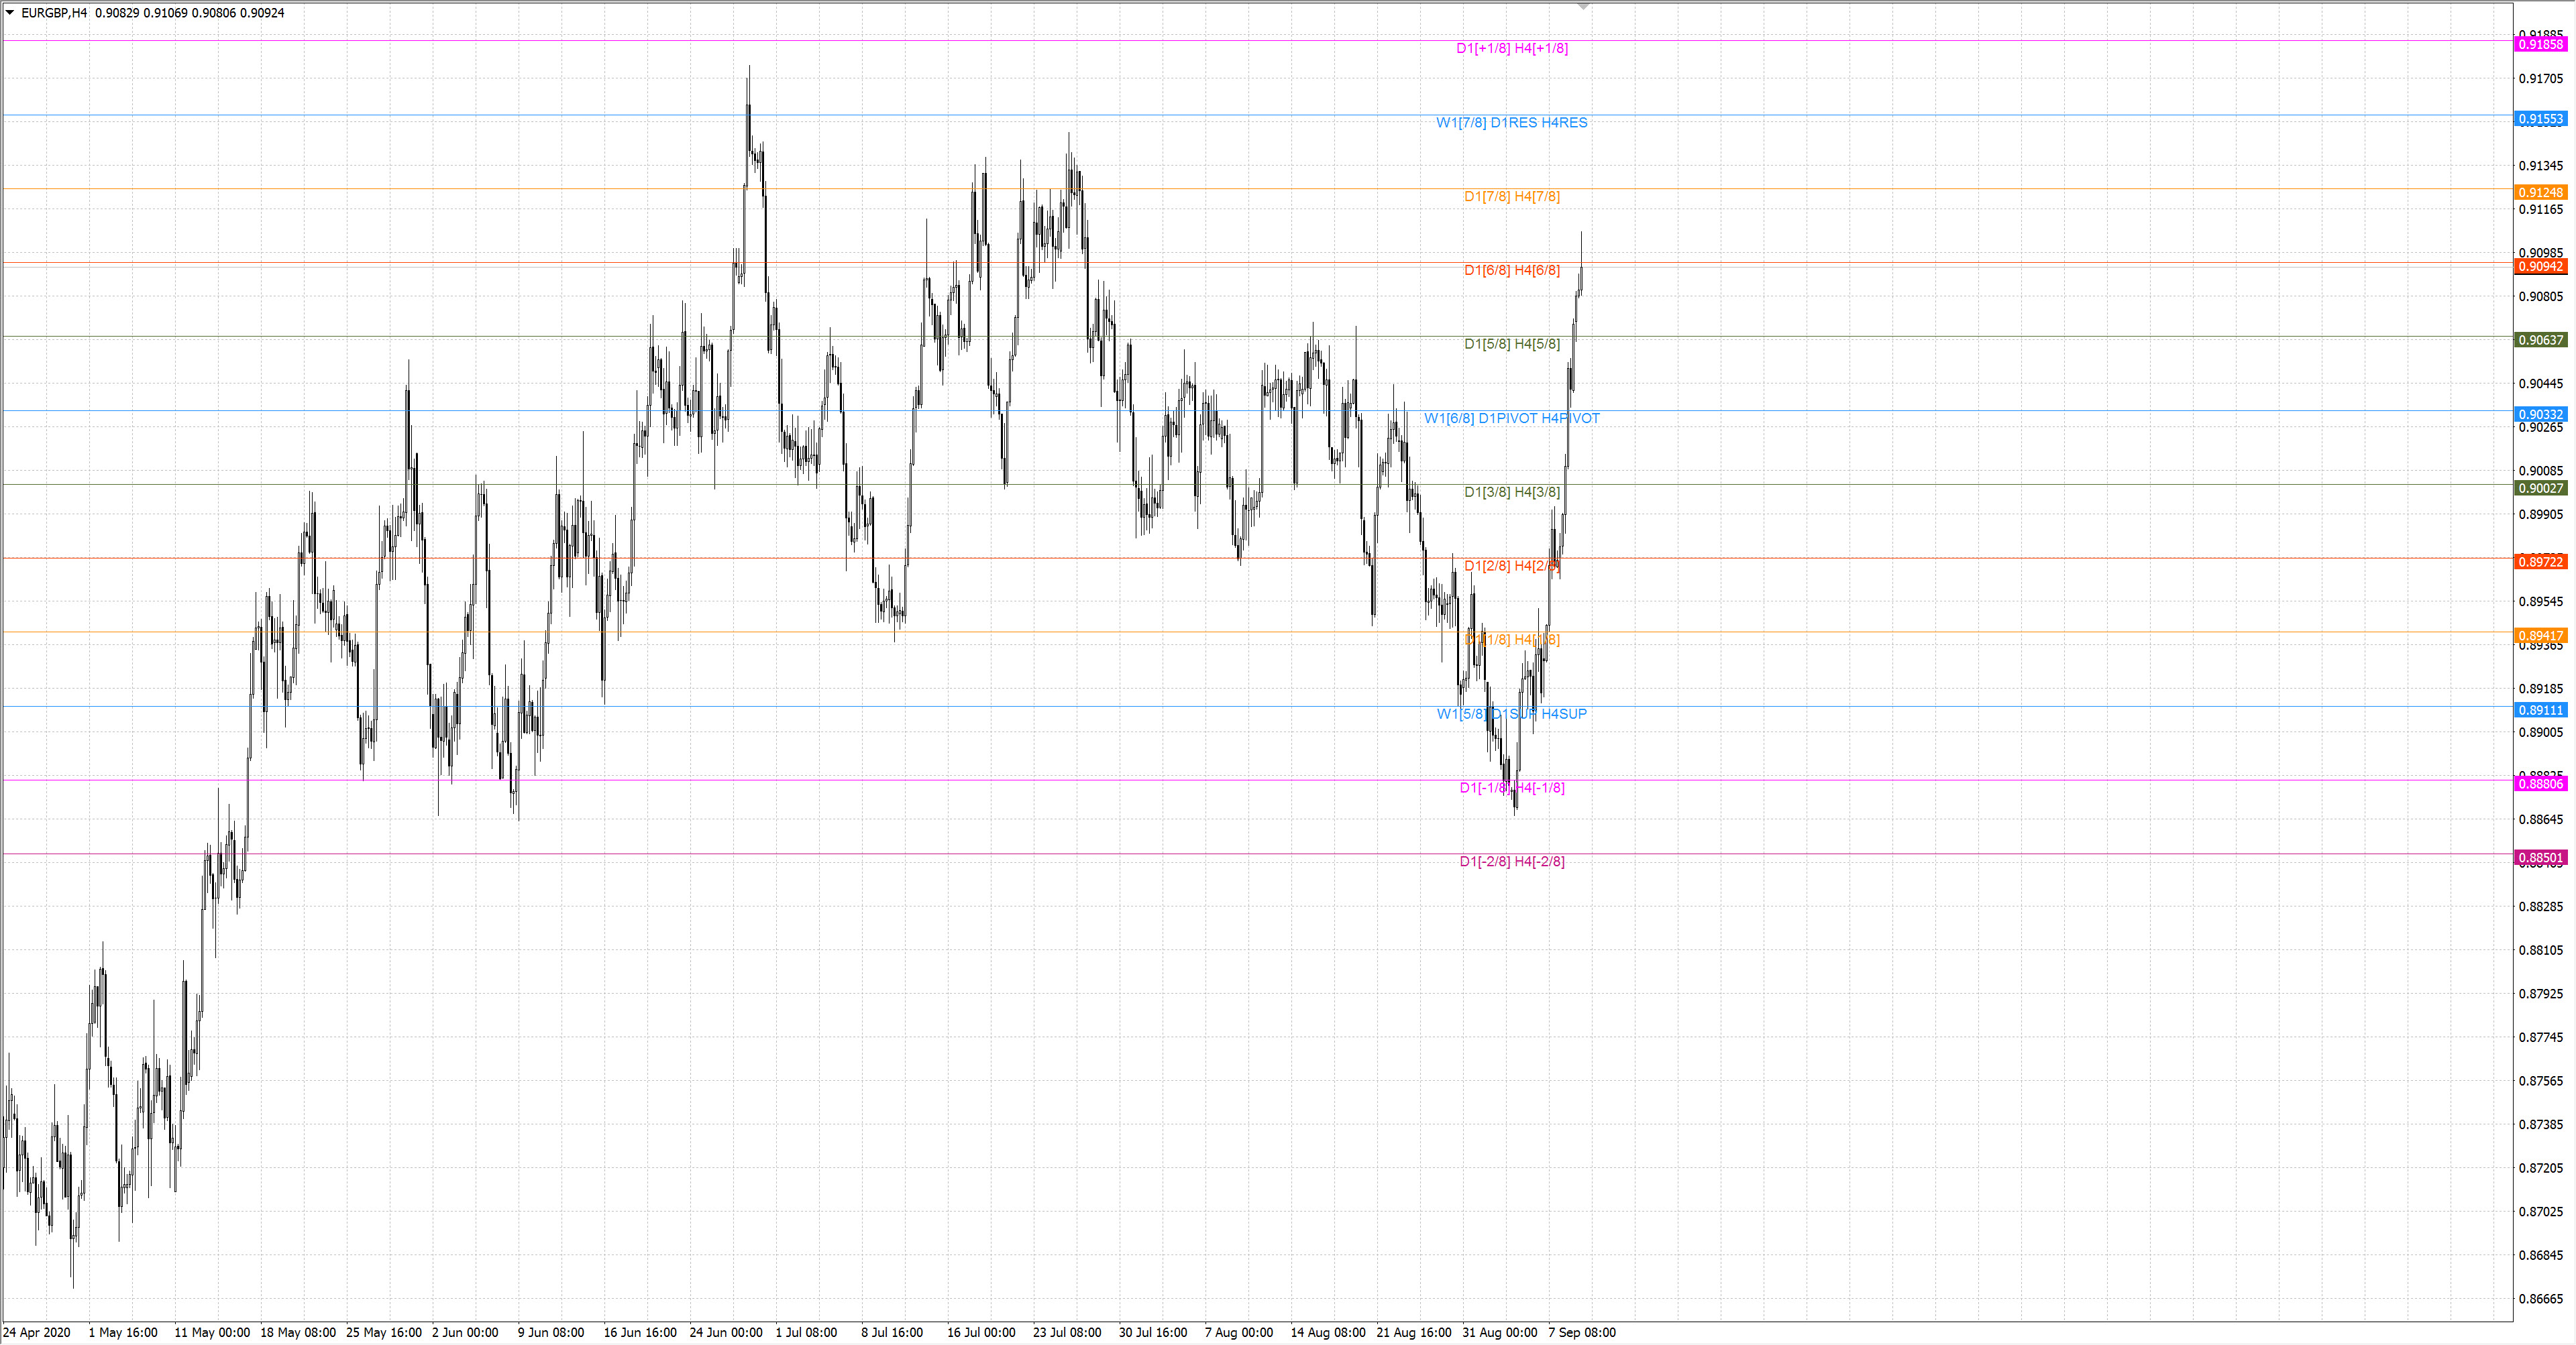Open the dropdown arrow beside EURGBP,H4
The height and width of the screenshot is (1345, 2576).
(10, 13)
